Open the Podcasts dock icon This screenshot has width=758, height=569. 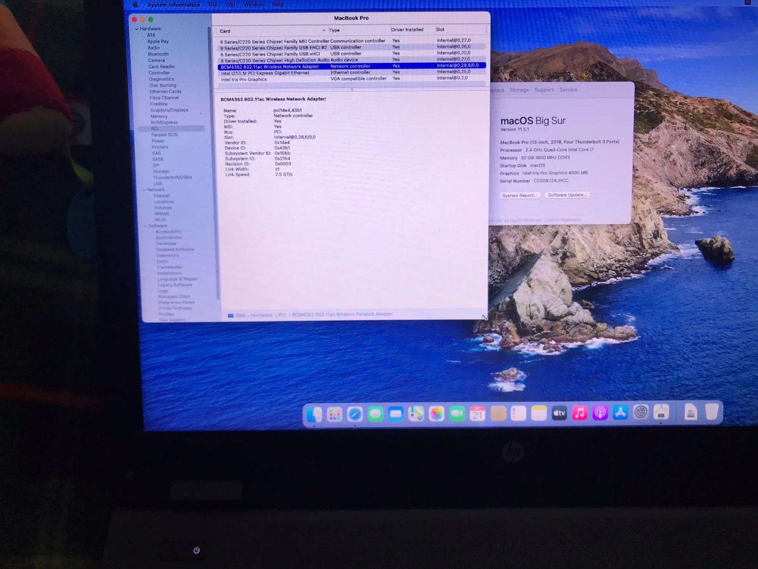pos(600,413)
